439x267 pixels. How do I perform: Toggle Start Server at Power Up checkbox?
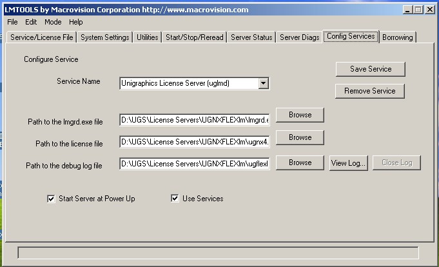point(51,199)
